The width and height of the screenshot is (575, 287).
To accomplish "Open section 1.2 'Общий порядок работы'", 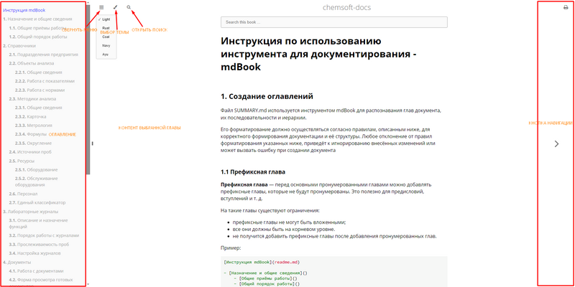I will click(38, 37).
